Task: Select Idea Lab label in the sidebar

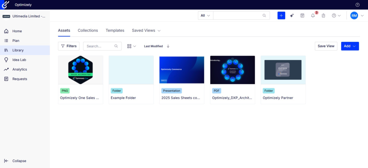Action: pyautogui.click(x=19, y=60)
